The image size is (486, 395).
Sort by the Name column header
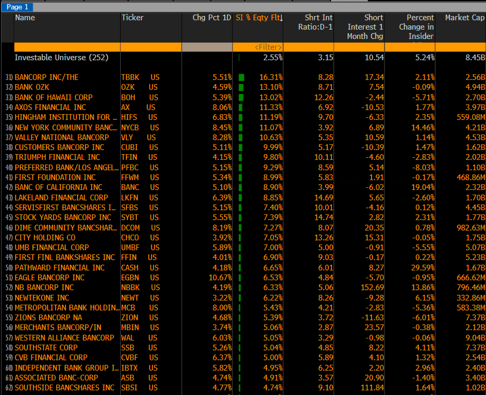tap(25, 18)
